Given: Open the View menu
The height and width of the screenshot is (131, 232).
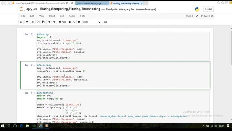Looking at the screenshot, I should [x=42, y=16].
